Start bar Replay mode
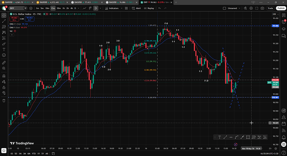The image size is (287, 156). (x=149, y=8)
